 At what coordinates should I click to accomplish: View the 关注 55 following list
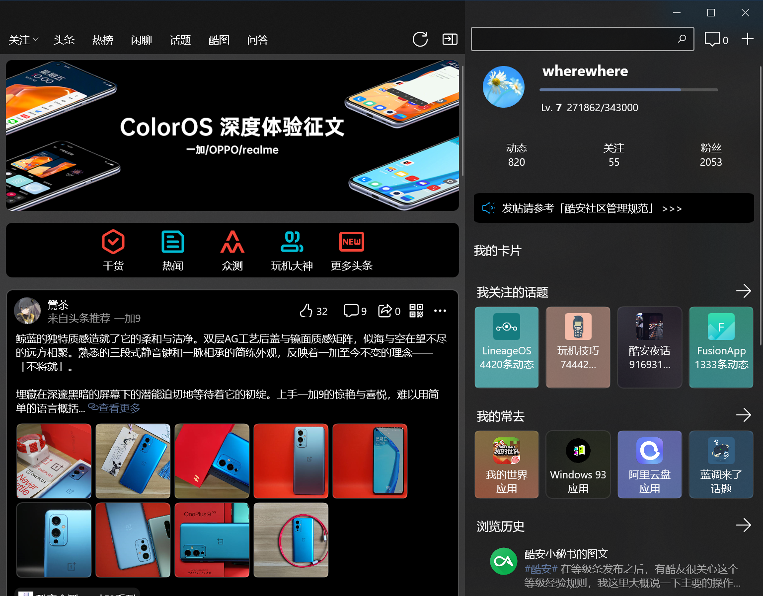point(614,155)
